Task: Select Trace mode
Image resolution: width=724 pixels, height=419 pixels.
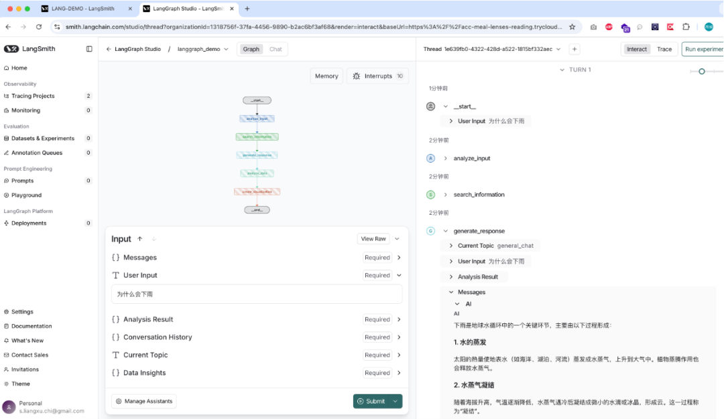Action: [x=664, y=49]
